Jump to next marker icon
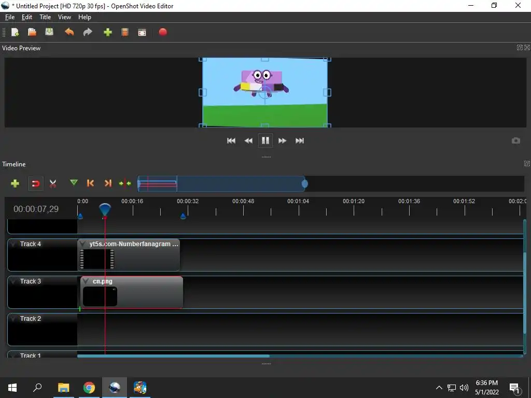 [108, 183]
